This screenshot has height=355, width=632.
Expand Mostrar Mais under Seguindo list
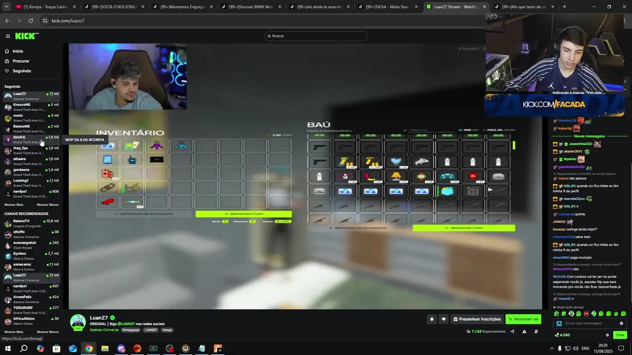point(14,205)
